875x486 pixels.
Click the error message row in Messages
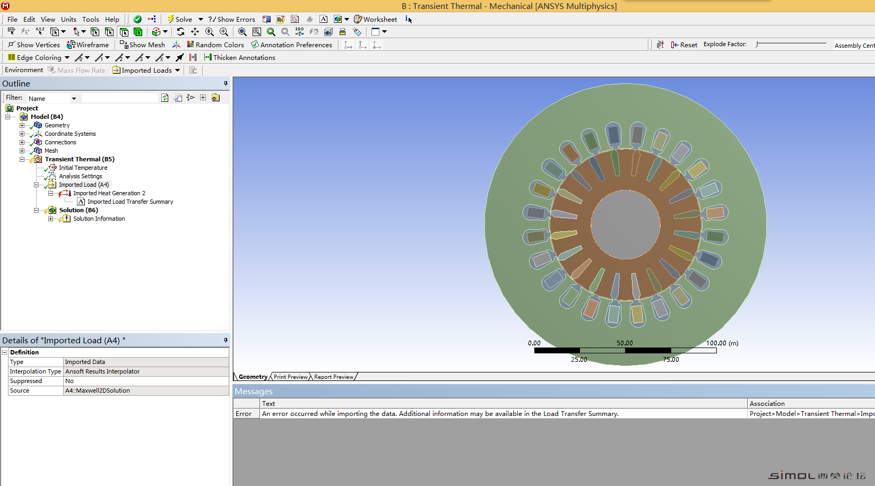pyautogui.click(x=554, y=414)
